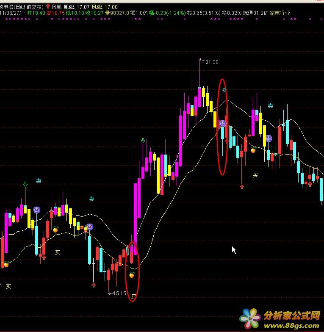The width and height of the screenshot is (324, 332).
Task: Click the 凤凰 indicator name in header
Action: (57, 7)
